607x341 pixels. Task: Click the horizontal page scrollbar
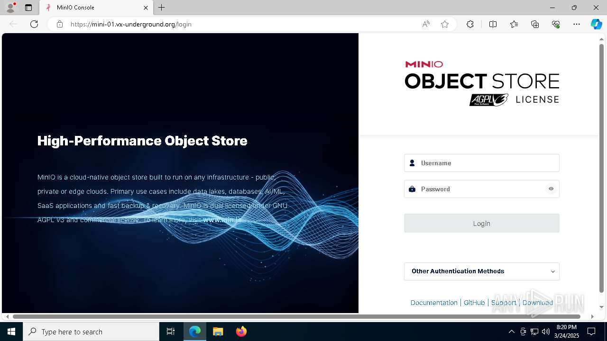click(296, 316)
